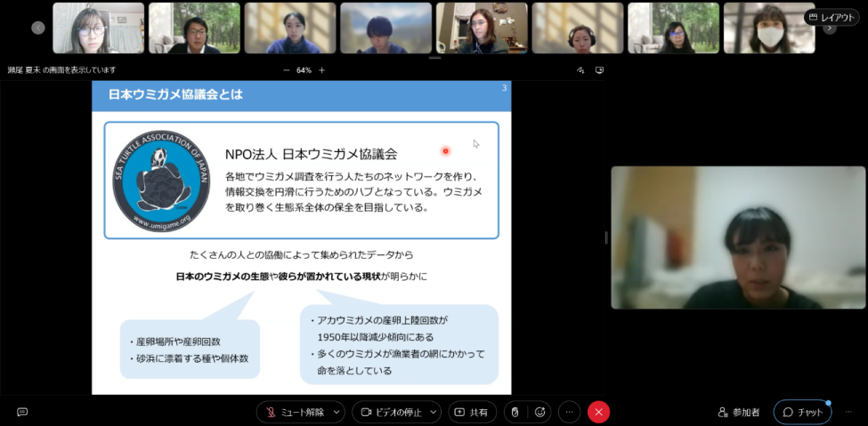Click the text 命を落としている

[354, 371]
